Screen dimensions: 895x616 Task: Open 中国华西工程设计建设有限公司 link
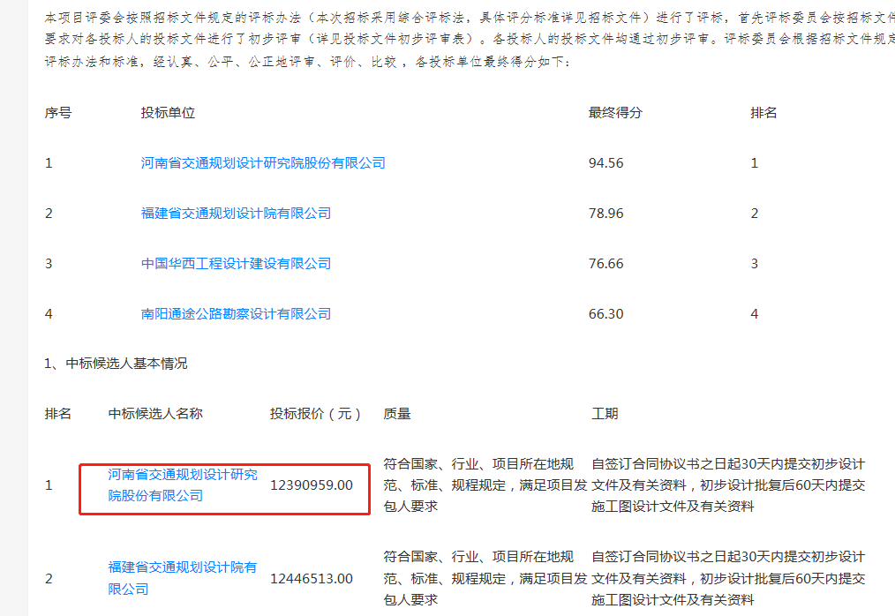236,264
